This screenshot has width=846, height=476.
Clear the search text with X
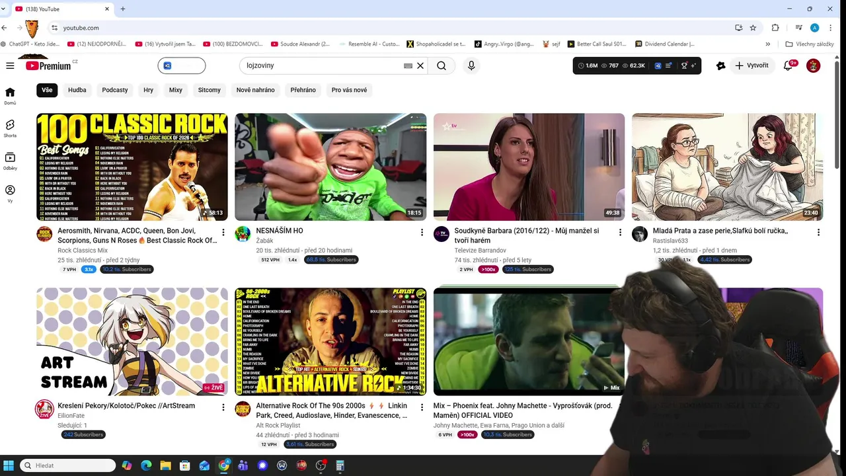[x=420, y=65]
